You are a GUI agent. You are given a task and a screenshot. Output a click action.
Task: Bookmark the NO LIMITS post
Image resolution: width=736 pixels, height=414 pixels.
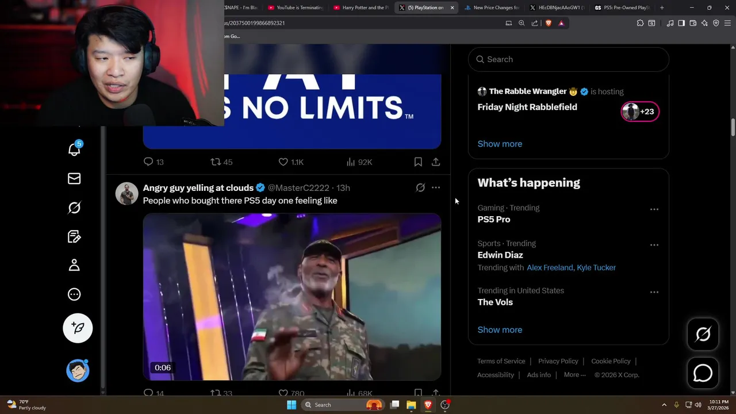[x=418, y=162]
